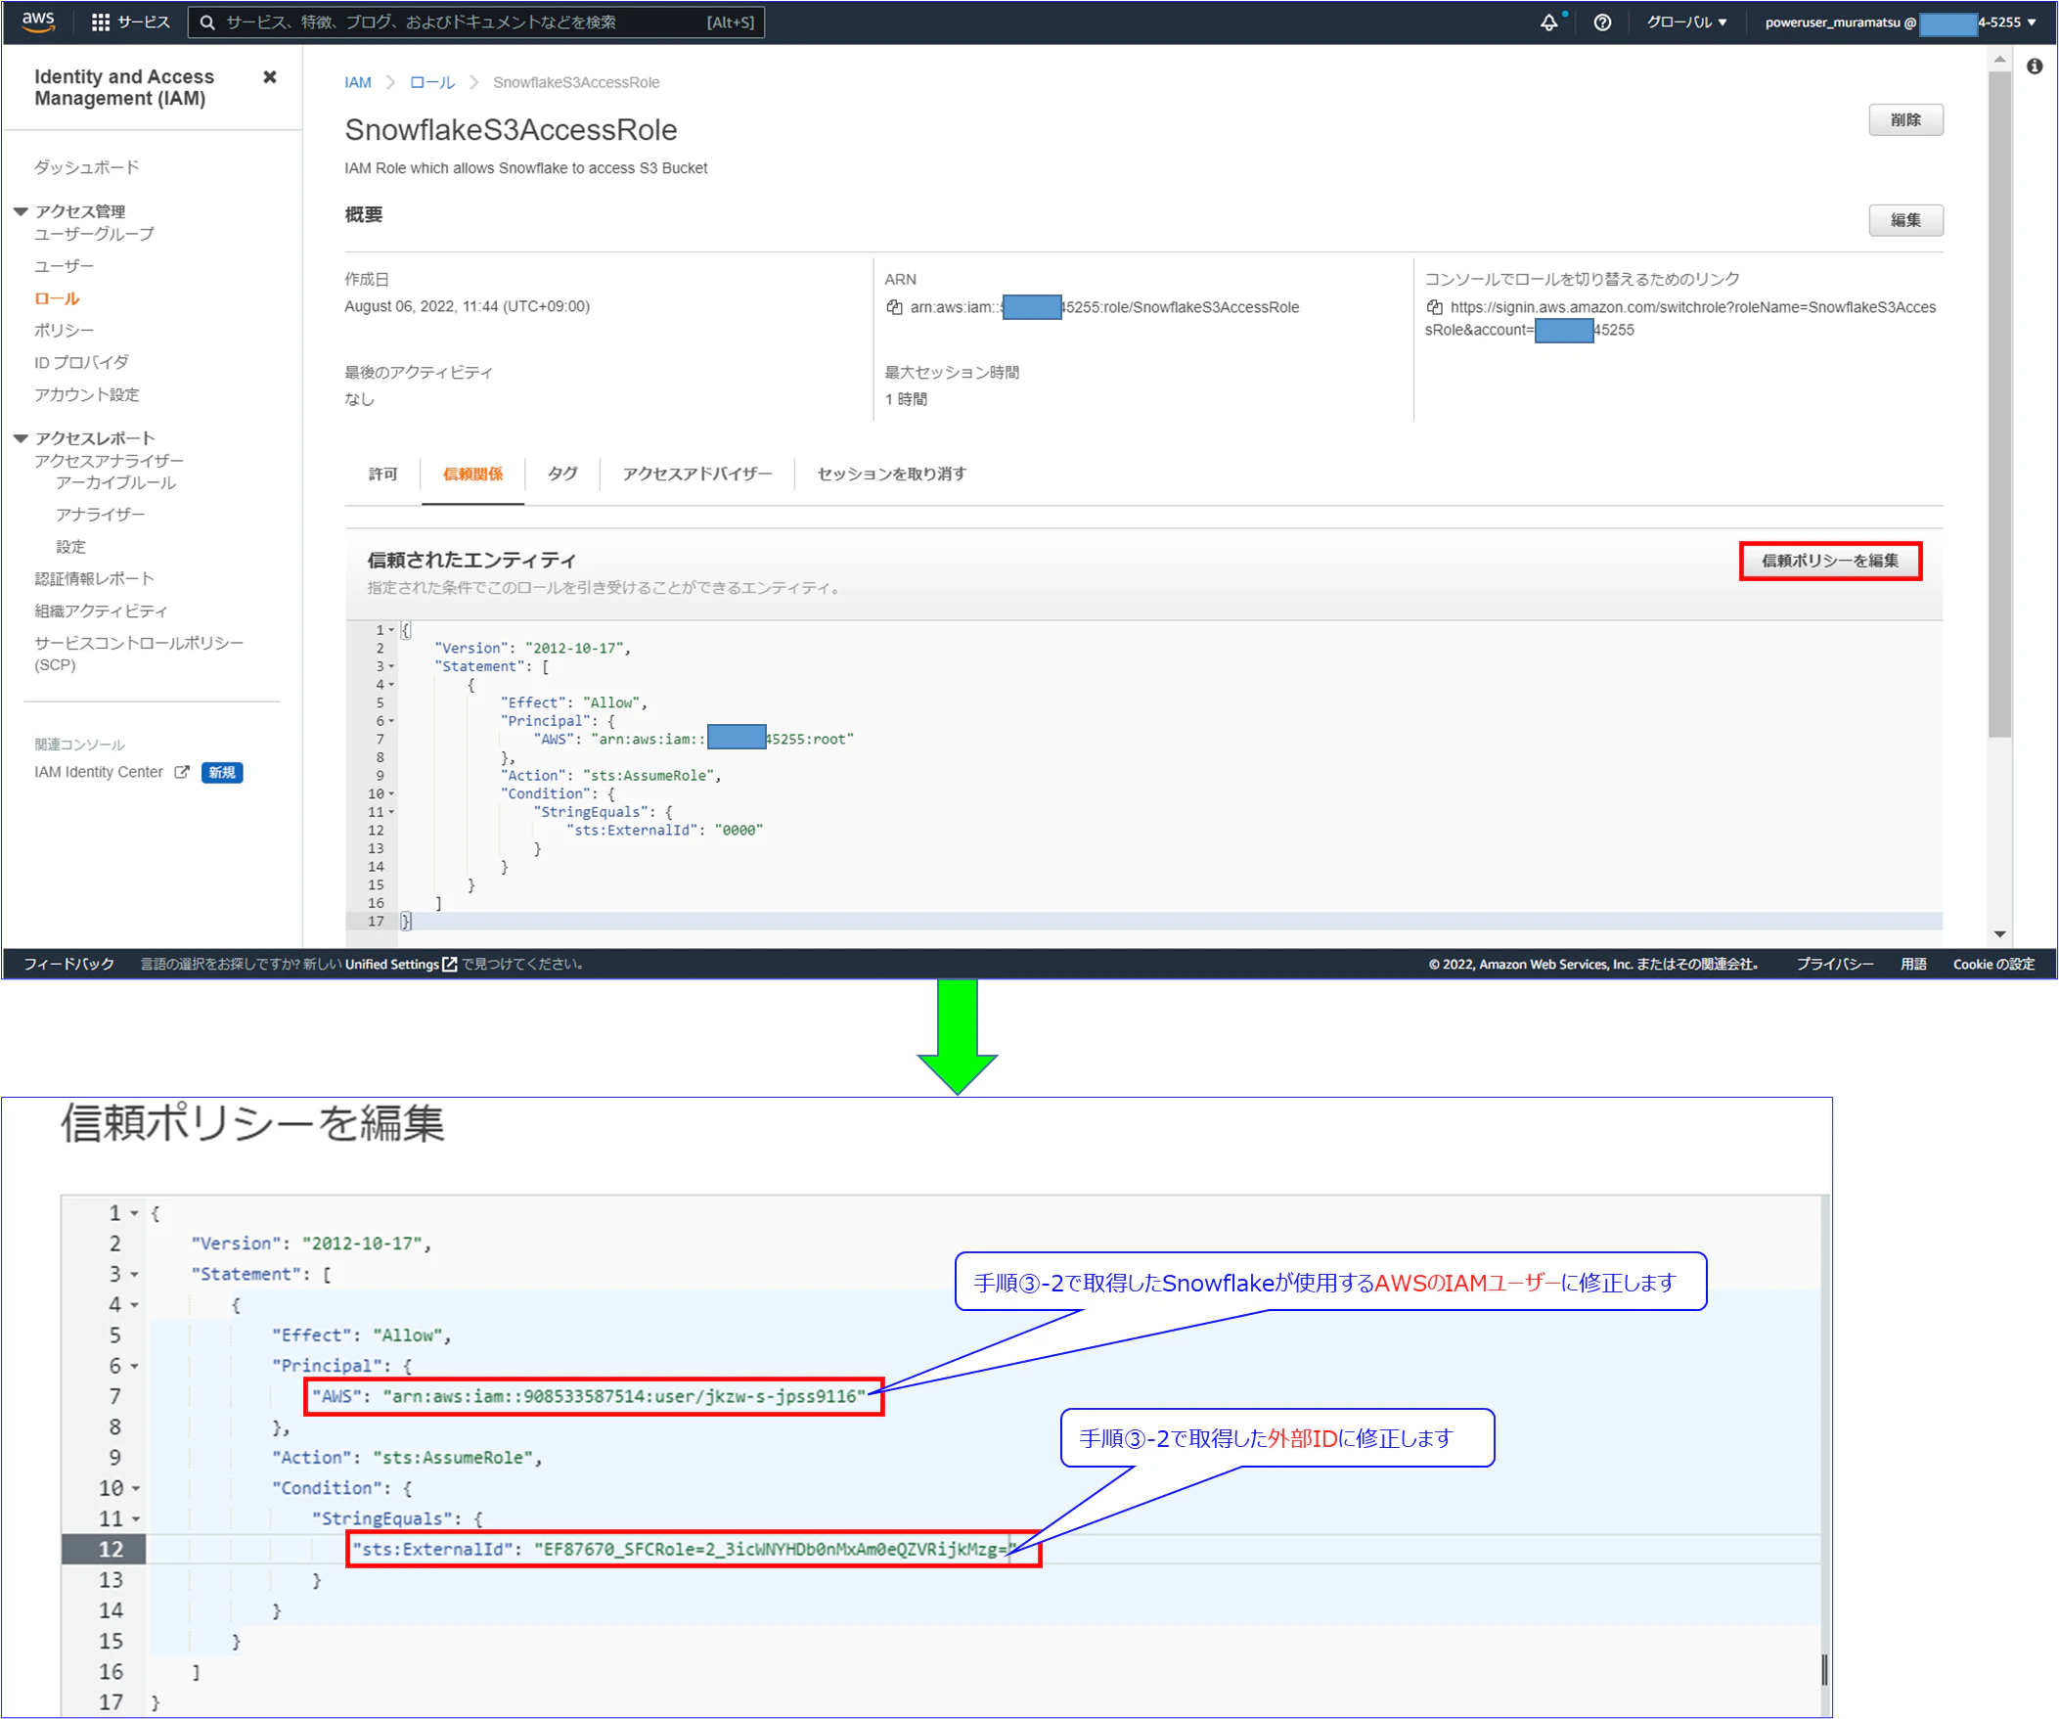Click the フィードバック footer link
2059x1719 pixels.
coord(68,964)
